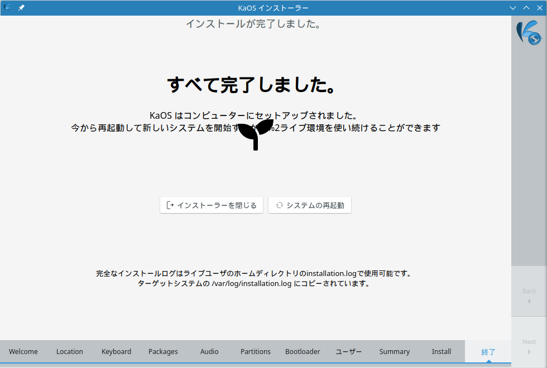The height and width of the screenshot is (368, 547).
Task: Close the KaOS installer window
Action: pyautogui.click(x=539, y=8)
